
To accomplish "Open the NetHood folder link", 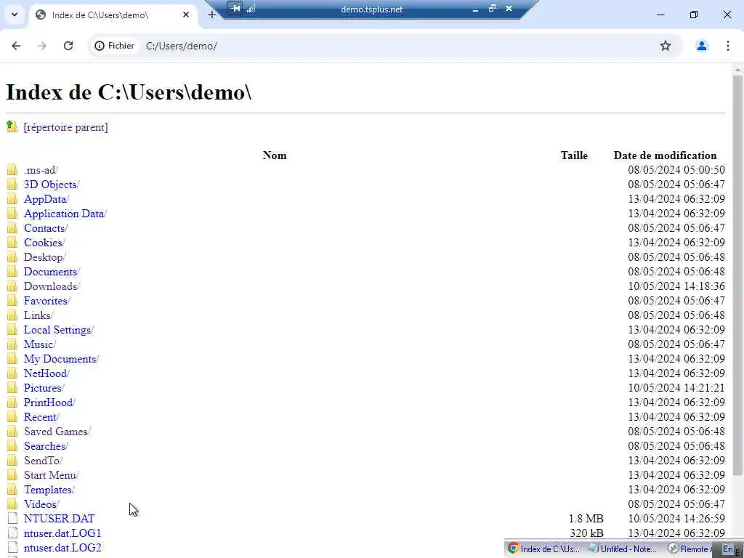I will click(x=46, y=373).
